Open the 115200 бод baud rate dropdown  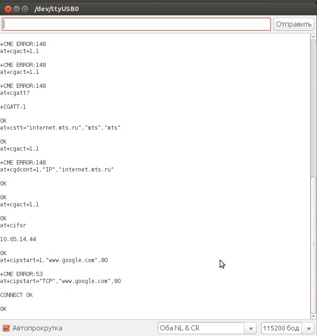tap(282, 328)
